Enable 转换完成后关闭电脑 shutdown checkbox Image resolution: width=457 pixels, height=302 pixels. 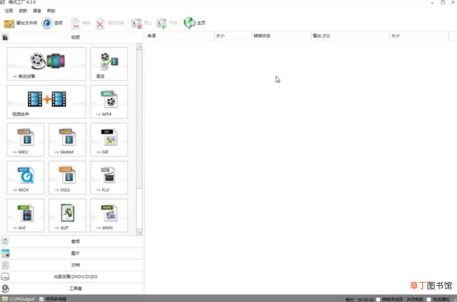coord(378,299)
